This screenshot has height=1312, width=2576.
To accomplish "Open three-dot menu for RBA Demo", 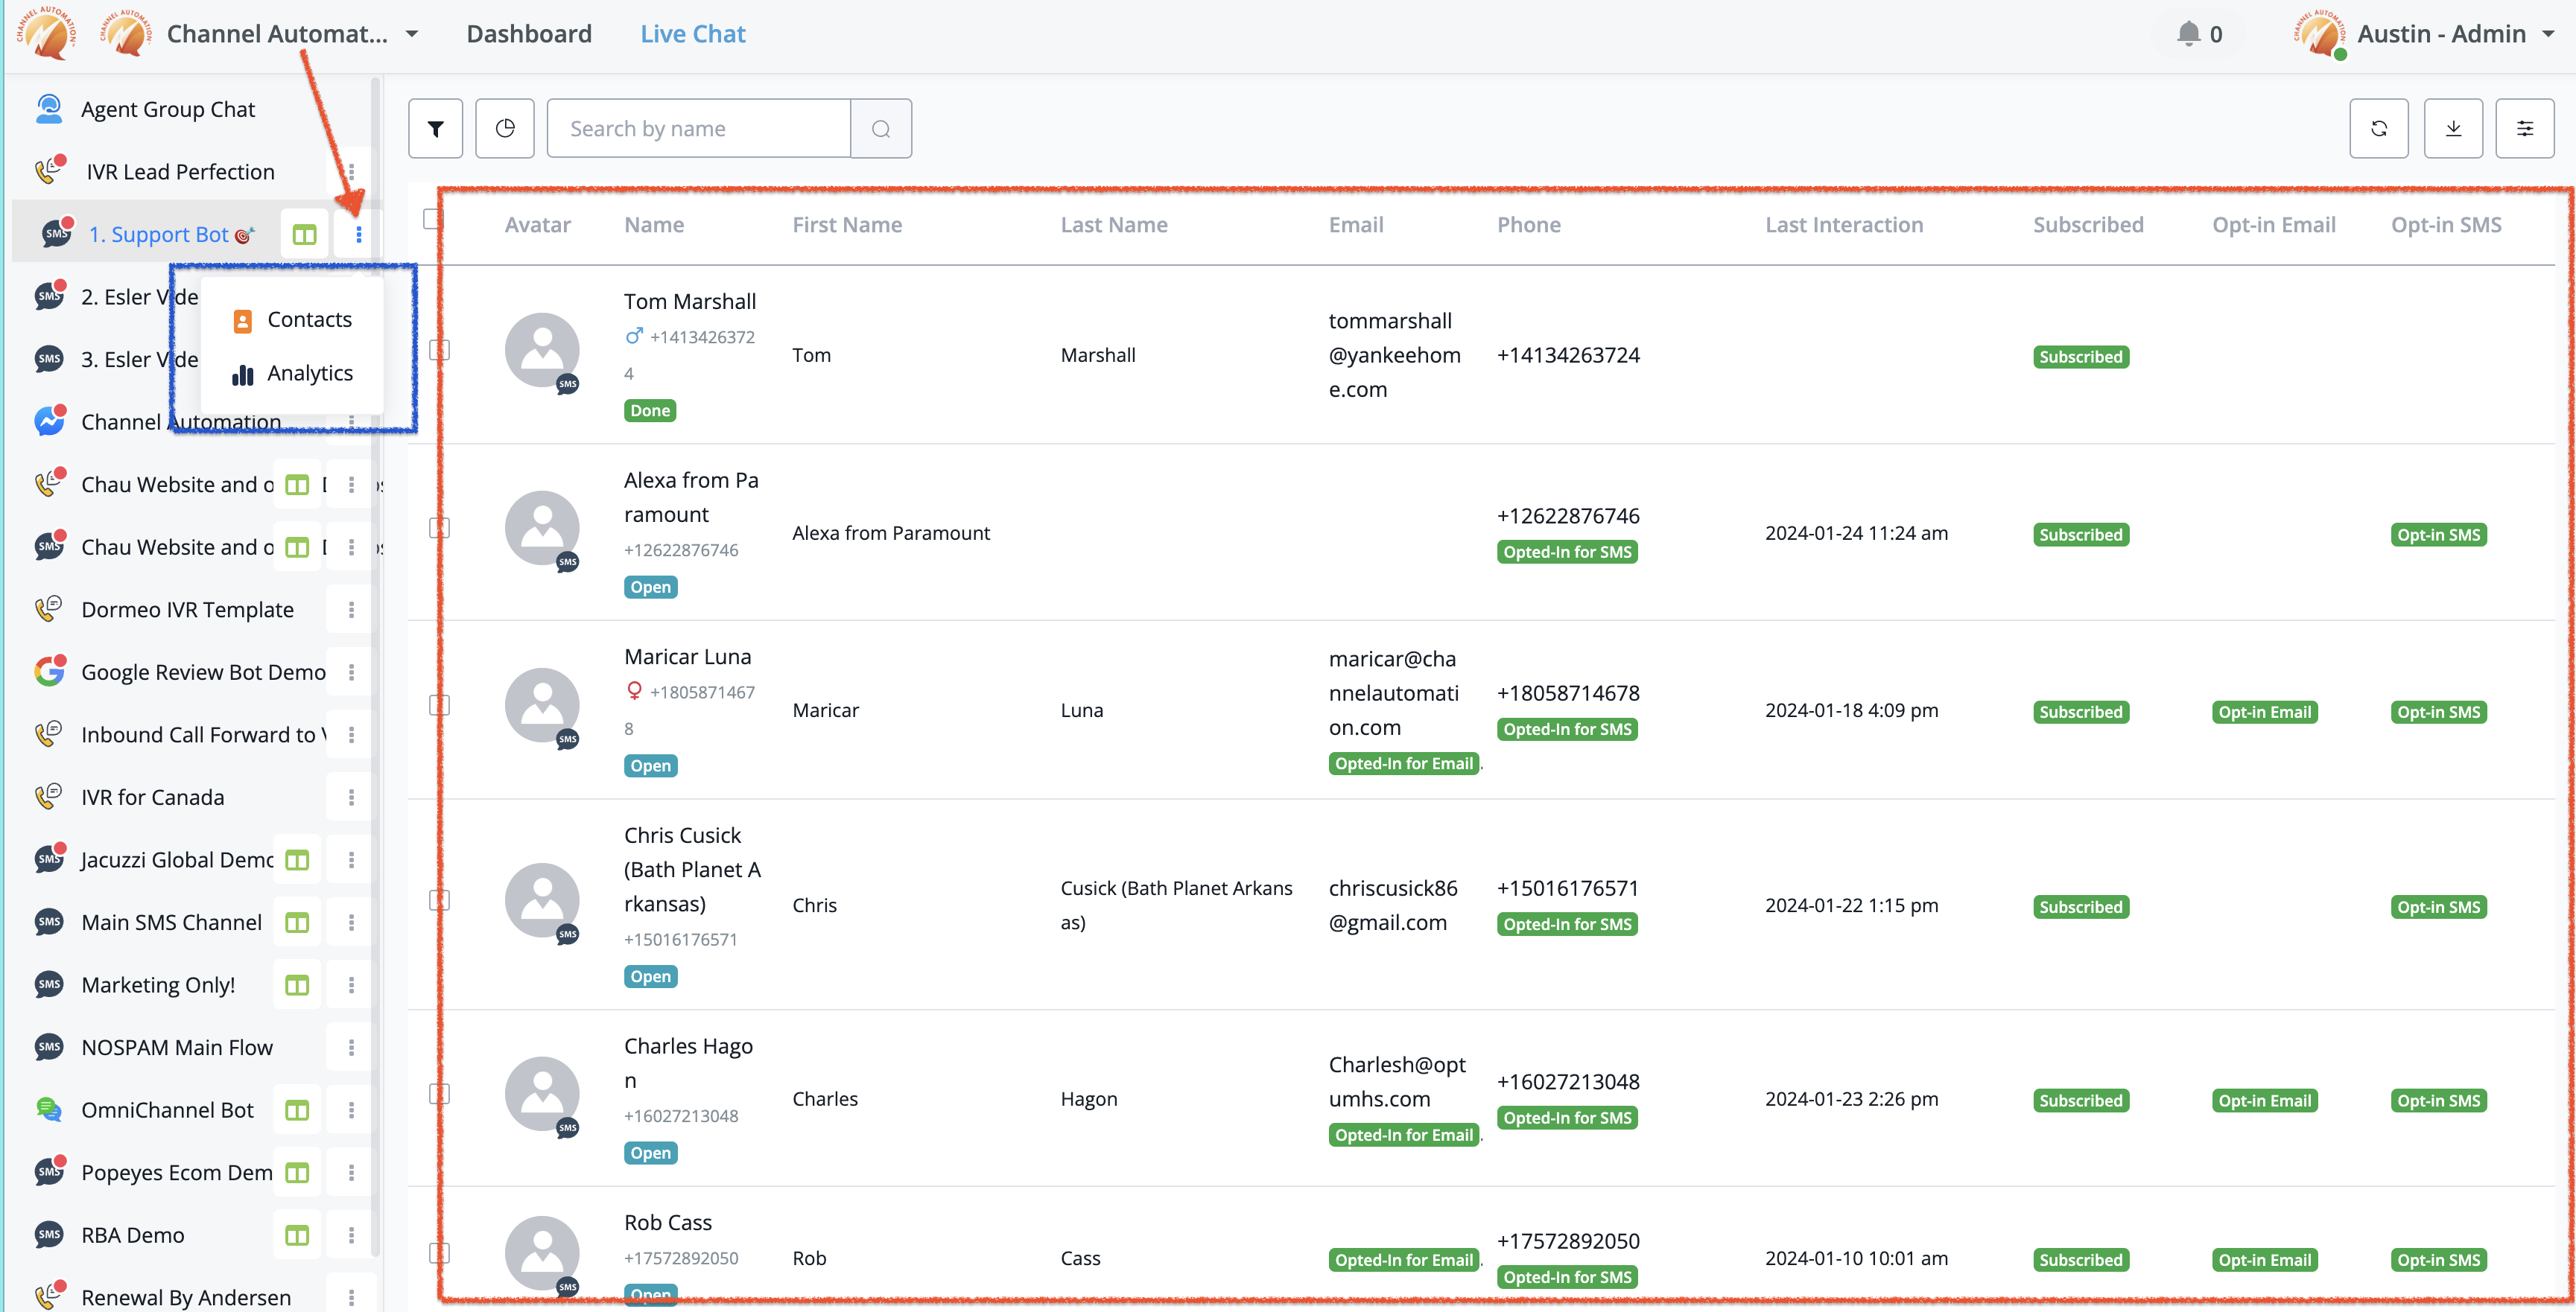I will [351, 1236].
